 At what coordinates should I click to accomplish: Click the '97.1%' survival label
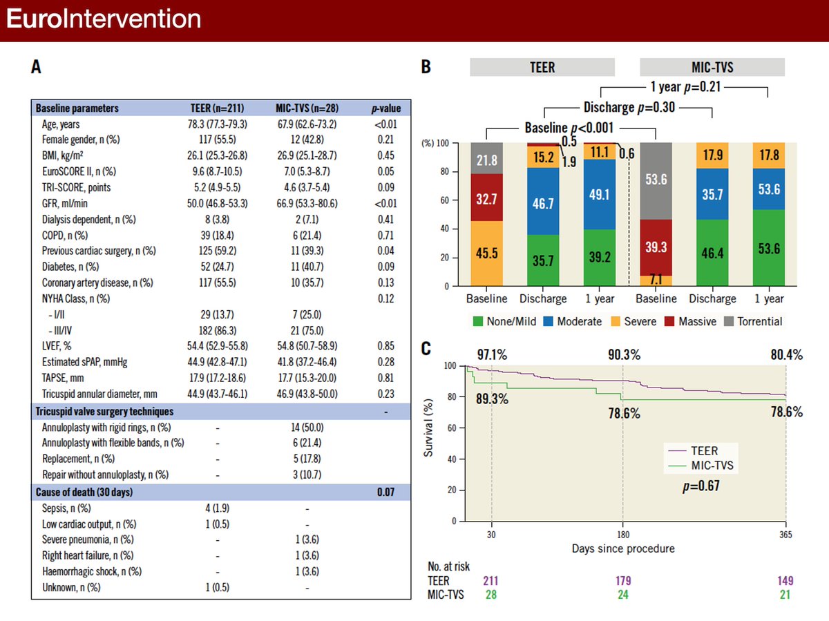pyautogui.click(x=492, y=355)
